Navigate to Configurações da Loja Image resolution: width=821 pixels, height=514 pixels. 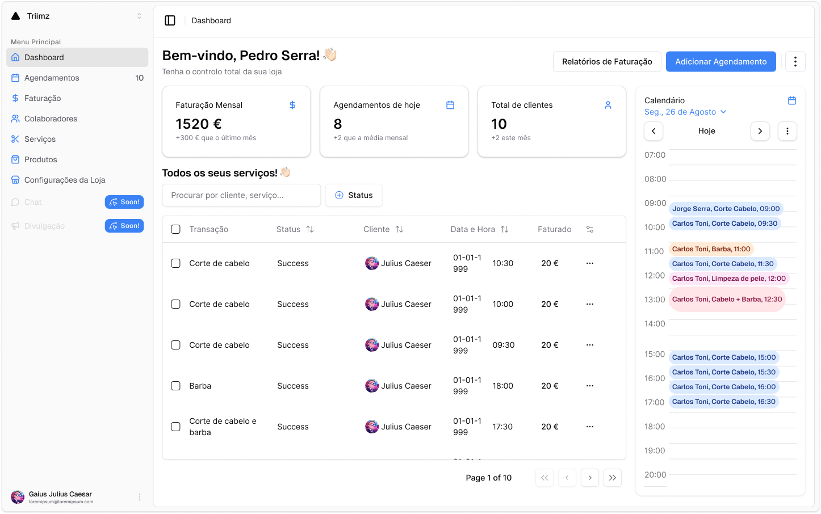[x=65, y=180]
